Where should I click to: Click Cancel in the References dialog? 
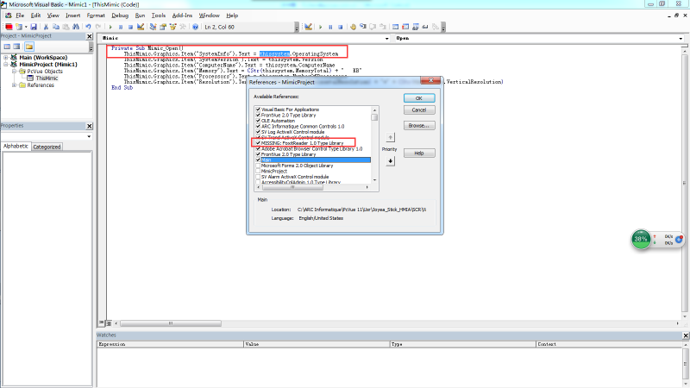pyautogui.click(x=419, y=110)
